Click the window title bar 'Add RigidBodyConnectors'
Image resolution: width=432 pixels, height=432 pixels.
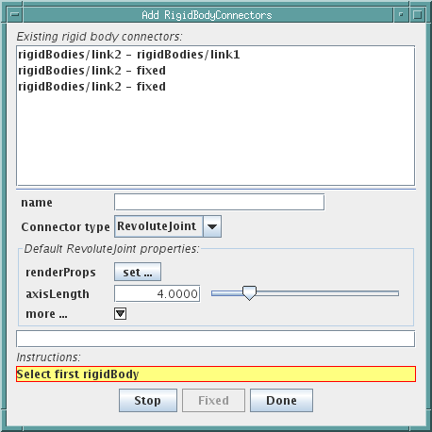point(207,15)
